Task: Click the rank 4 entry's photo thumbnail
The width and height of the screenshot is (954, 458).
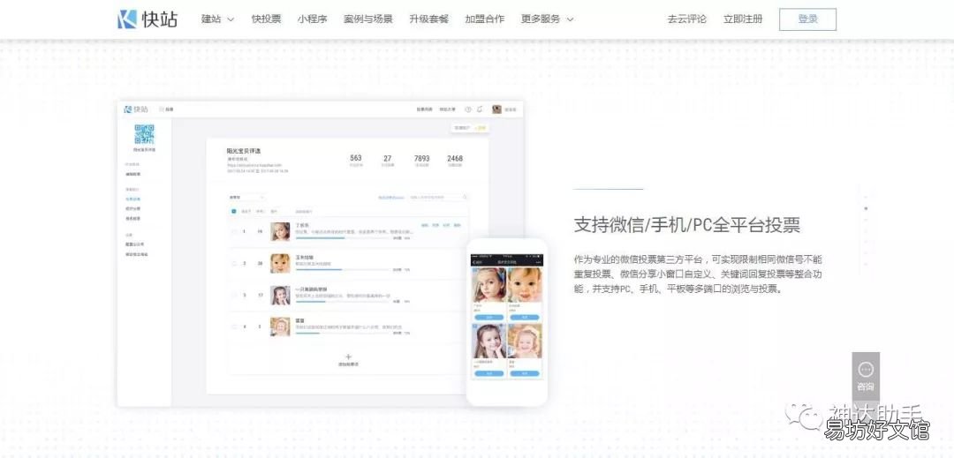Action: [281, 327]
